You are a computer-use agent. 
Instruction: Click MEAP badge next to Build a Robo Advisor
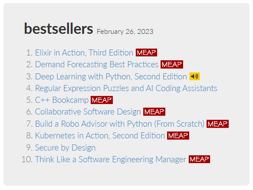tap(217, 124)
